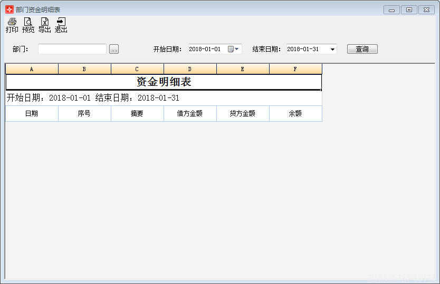440x284 pixels.
Task: Click the department browse button
Action: tap(114, 49)
